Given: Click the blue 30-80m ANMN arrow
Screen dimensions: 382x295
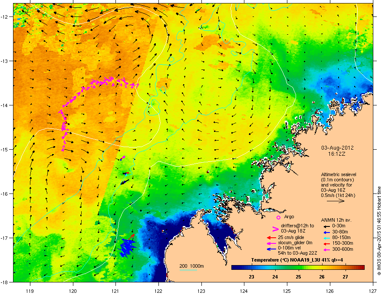Looking at the screenshot, I should point(326,232).
